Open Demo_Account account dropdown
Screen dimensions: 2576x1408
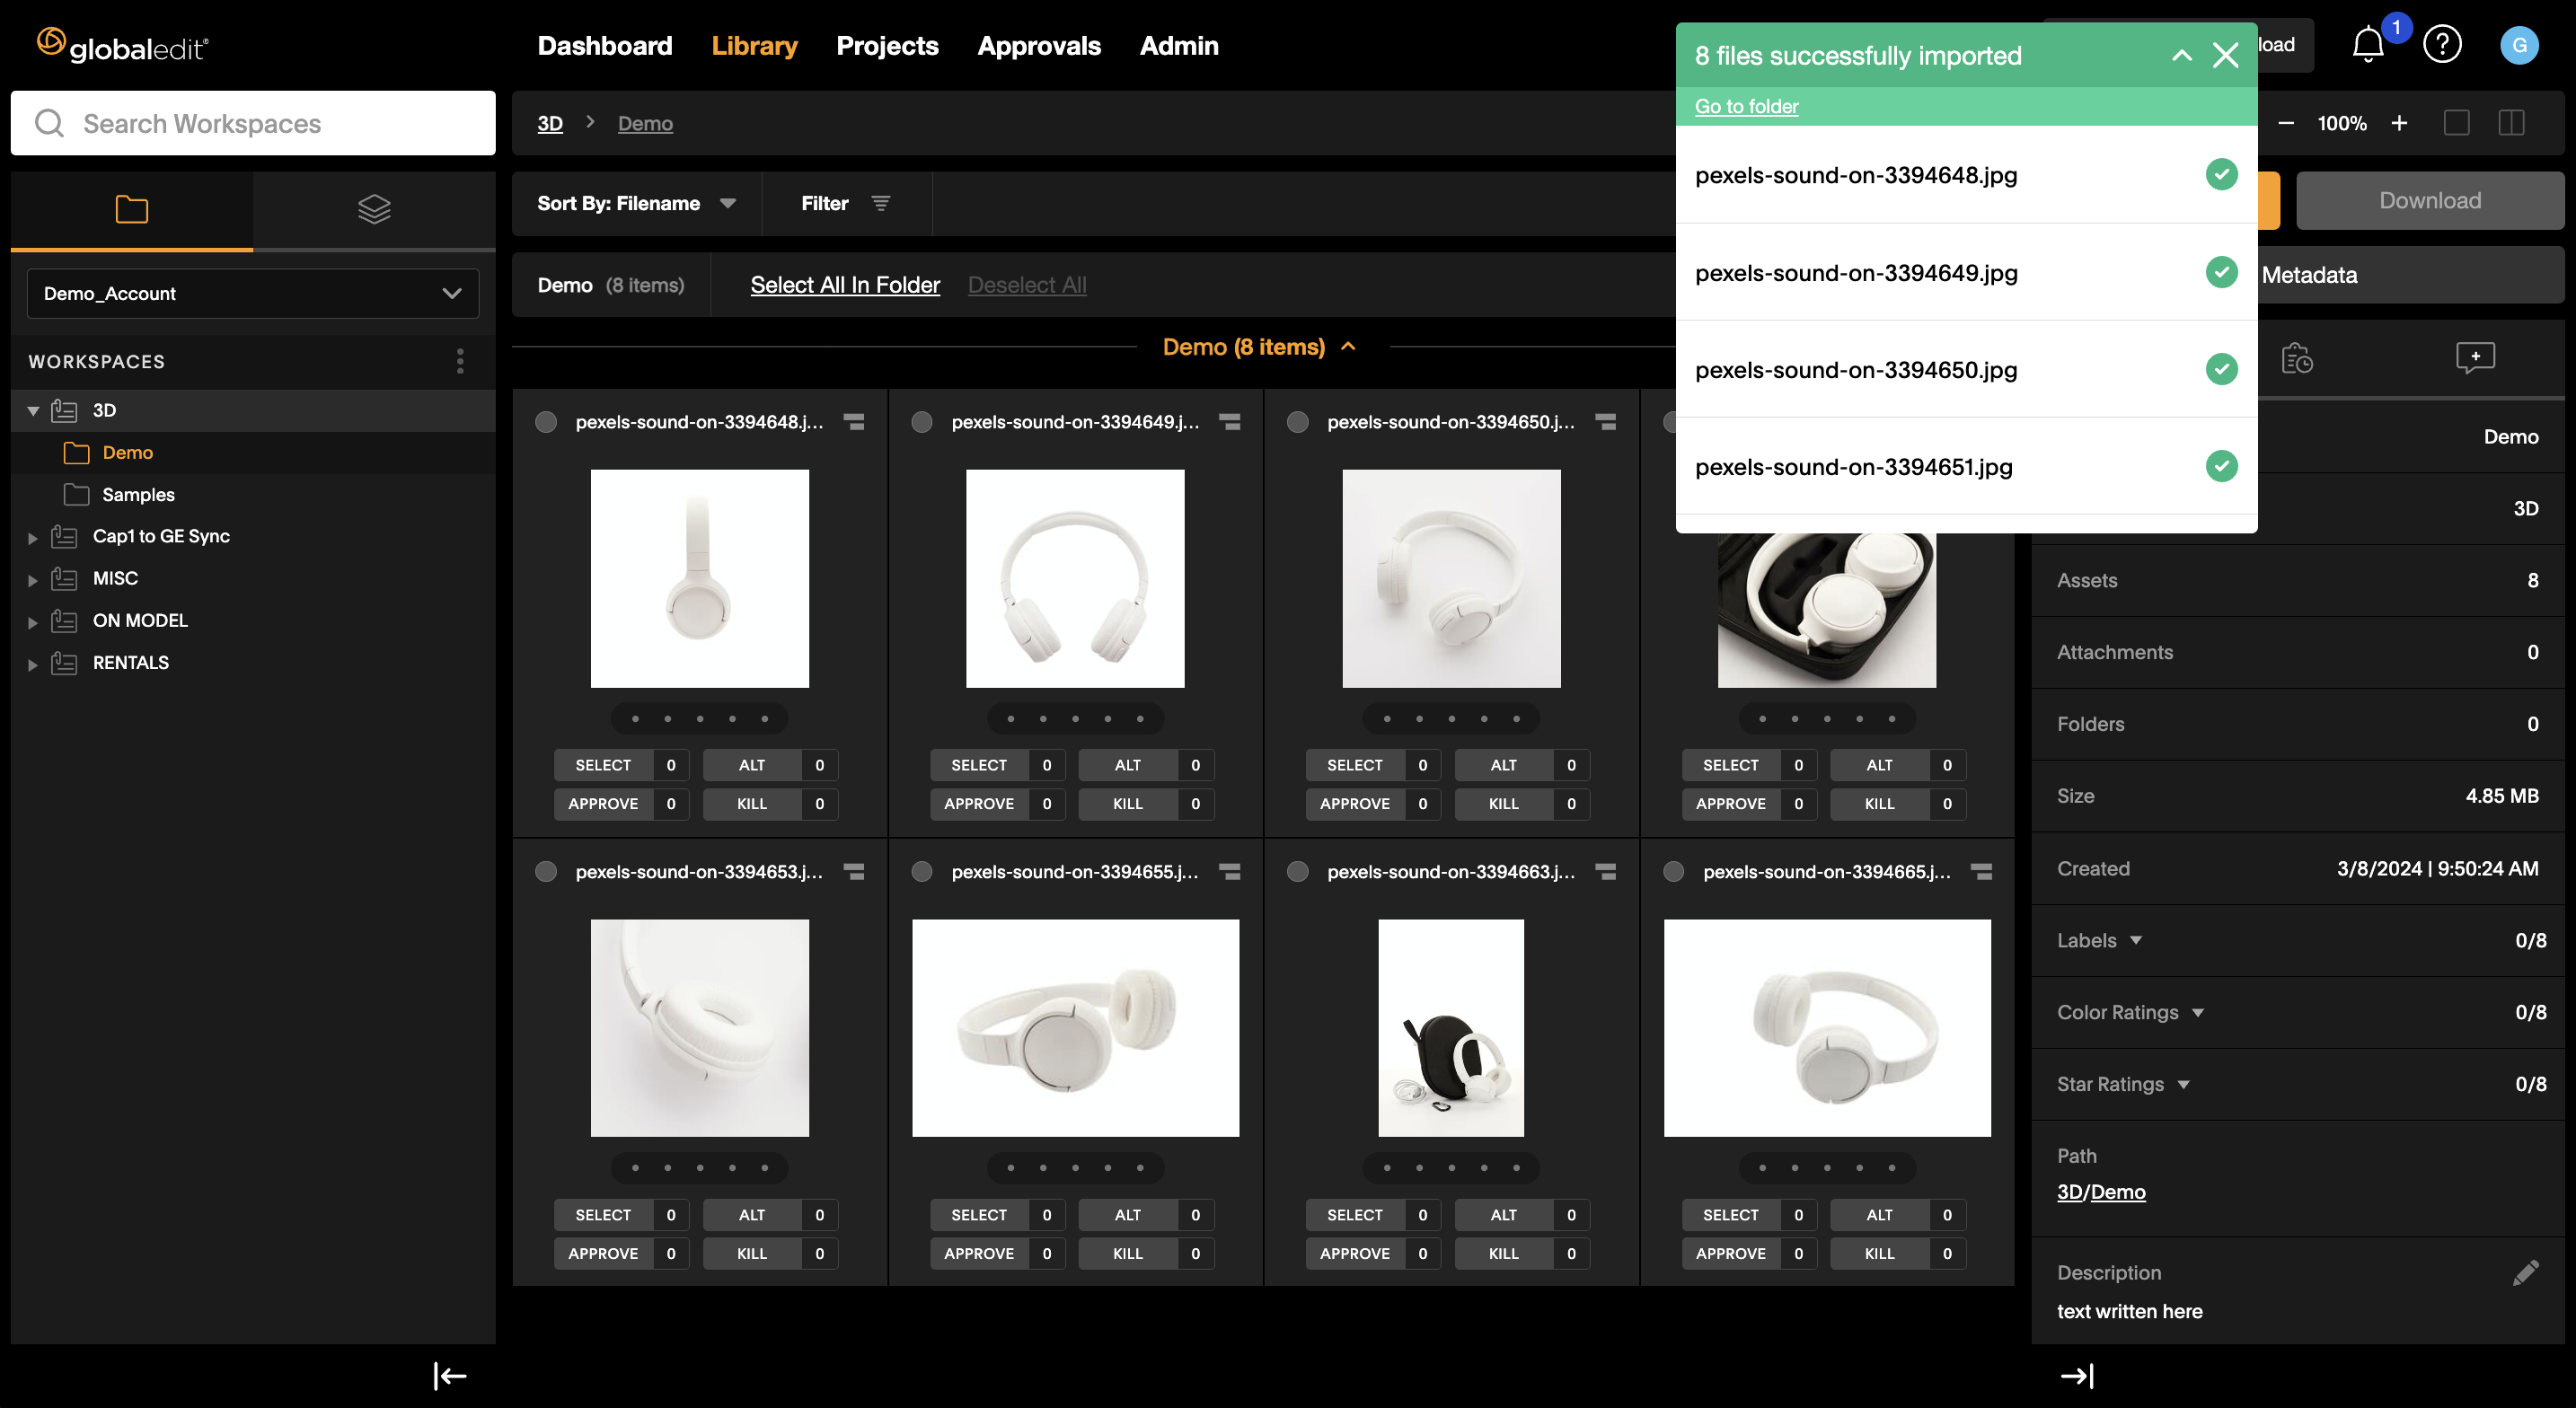253,293
